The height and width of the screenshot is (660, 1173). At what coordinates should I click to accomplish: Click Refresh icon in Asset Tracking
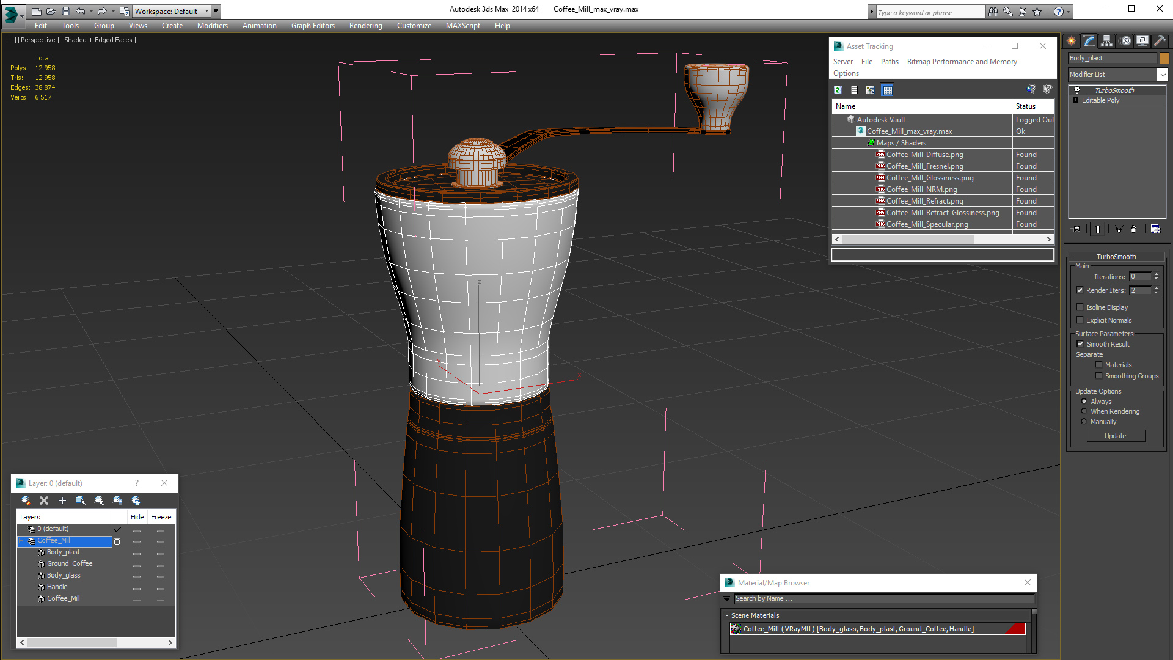838,90
